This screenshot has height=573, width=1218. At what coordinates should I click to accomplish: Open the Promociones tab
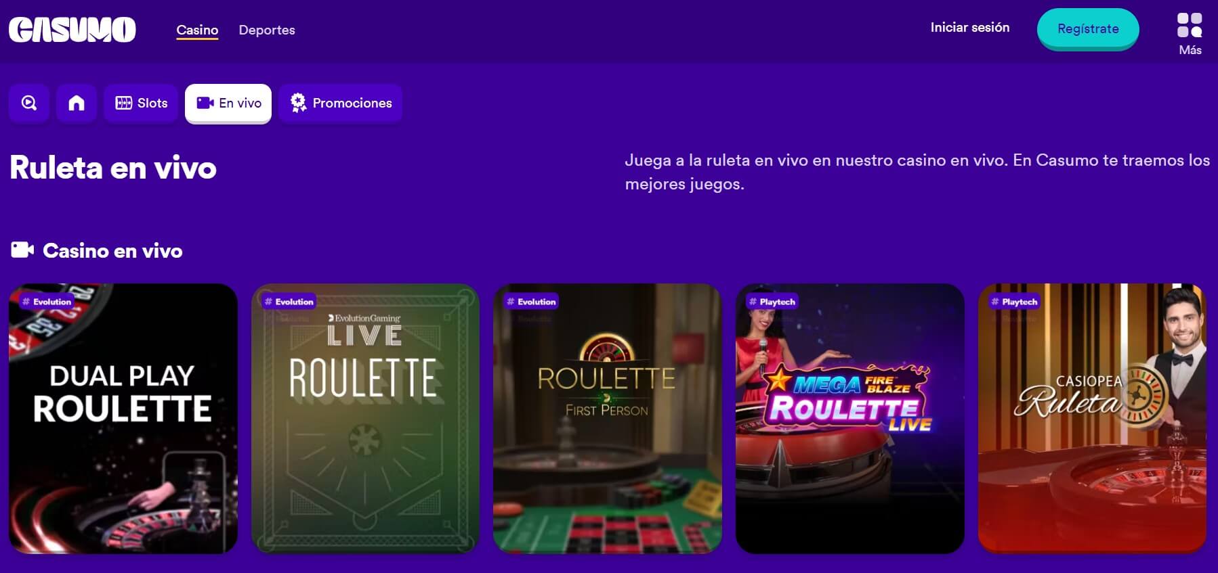[x=340, y=103]
